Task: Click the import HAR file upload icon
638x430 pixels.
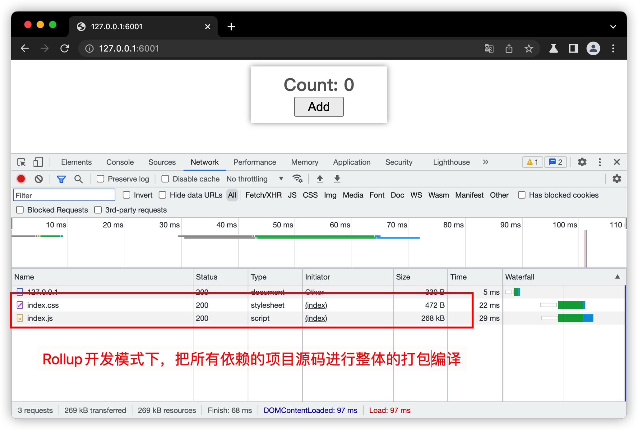Action: (320, 179)
